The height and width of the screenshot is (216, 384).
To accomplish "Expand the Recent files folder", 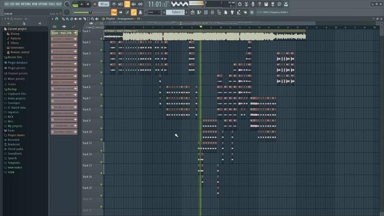I will 13,58.
